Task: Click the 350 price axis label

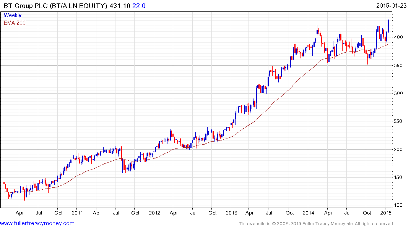Action: [398, 65]
